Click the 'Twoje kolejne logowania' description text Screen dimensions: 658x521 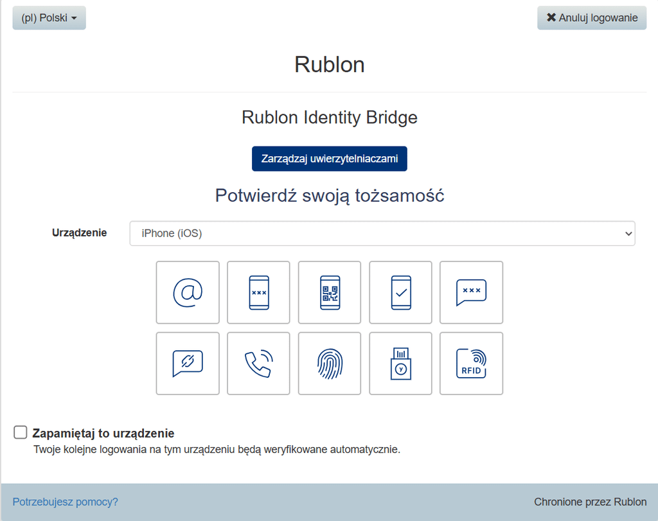[x=217, y=449]
